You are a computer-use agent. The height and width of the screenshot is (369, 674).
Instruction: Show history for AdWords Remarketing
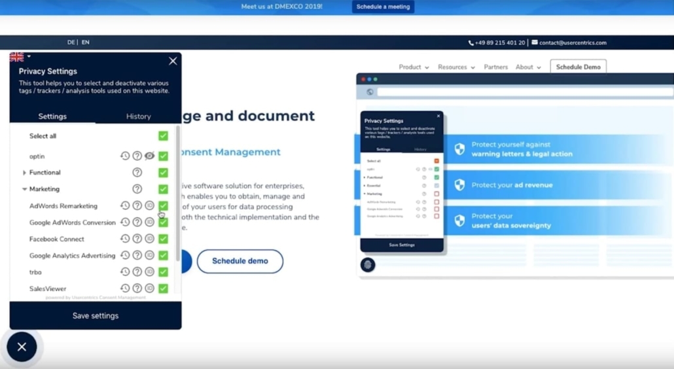tap(124, 206)
